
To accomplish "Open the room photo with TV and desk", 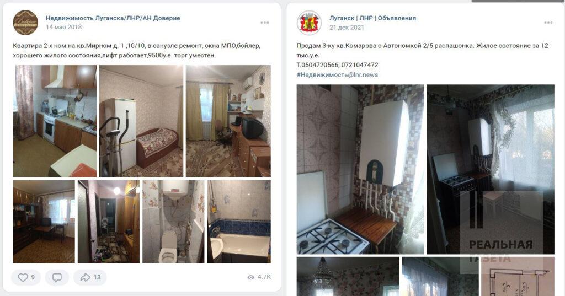I will 228,121.
